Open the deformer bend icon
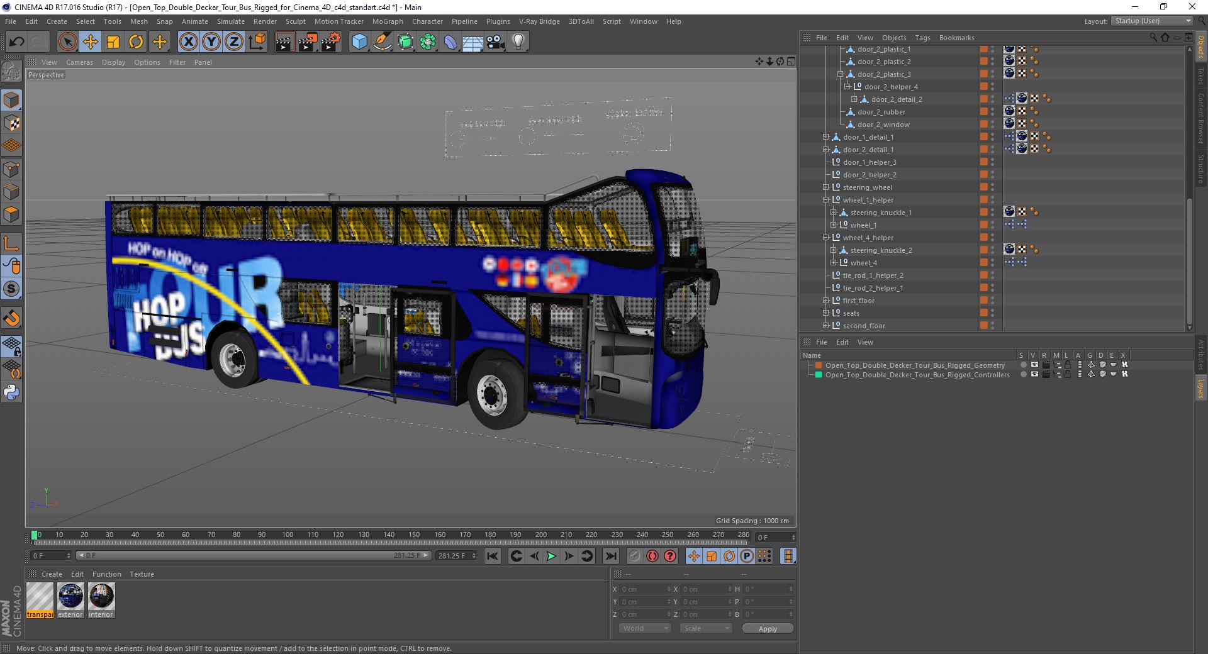This screenshot has height=654, width=1208. point(450,42)
